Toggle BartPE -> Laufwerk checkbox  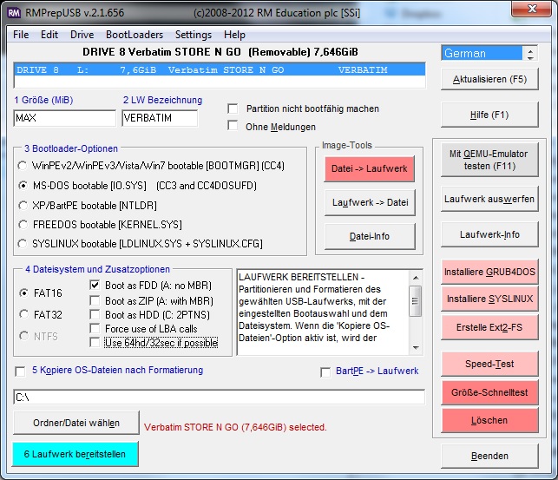(x=325, y=372)
